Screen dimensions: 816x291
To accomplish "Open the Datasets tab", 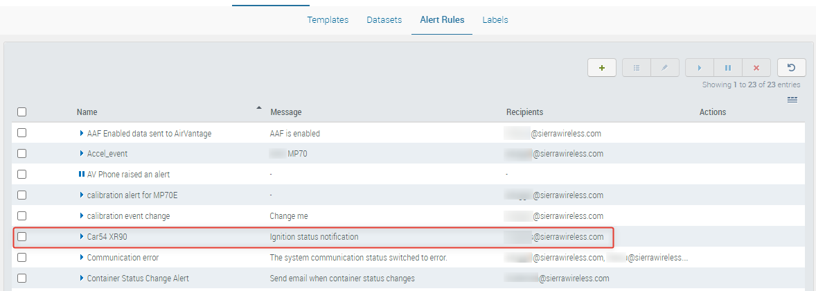I will coord(384,20).
